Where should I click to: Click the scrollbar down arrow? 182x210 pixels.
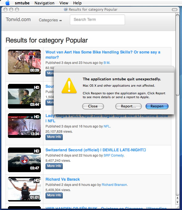pos(177,202)
